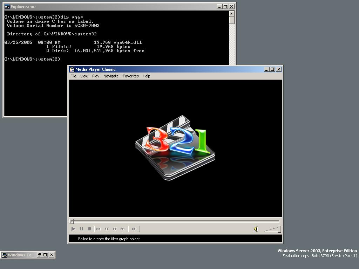Image resolution: width=359 pixels, height=269 pixels.
Task: Click the 321 logo in video area
Action: point(175,147)
